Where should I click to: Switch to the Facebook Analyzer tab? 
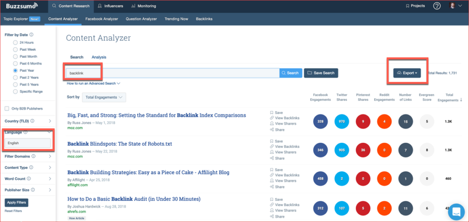pyautogui.click(x=102, y=19)
